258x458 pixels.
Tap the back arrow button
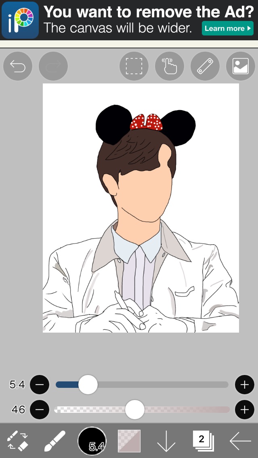pyautogui.click(x=241, y=441)
